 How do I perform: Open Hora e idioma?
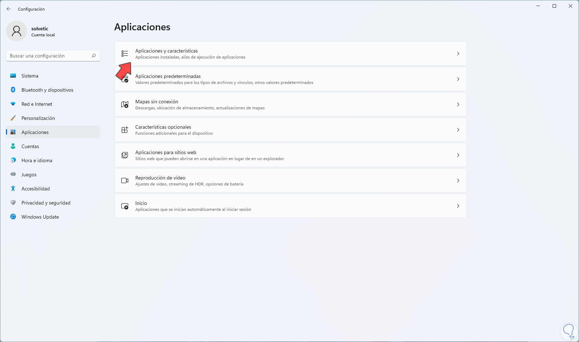[x=53, y=160]
